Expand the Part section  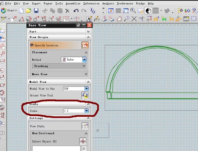point(88,31)
